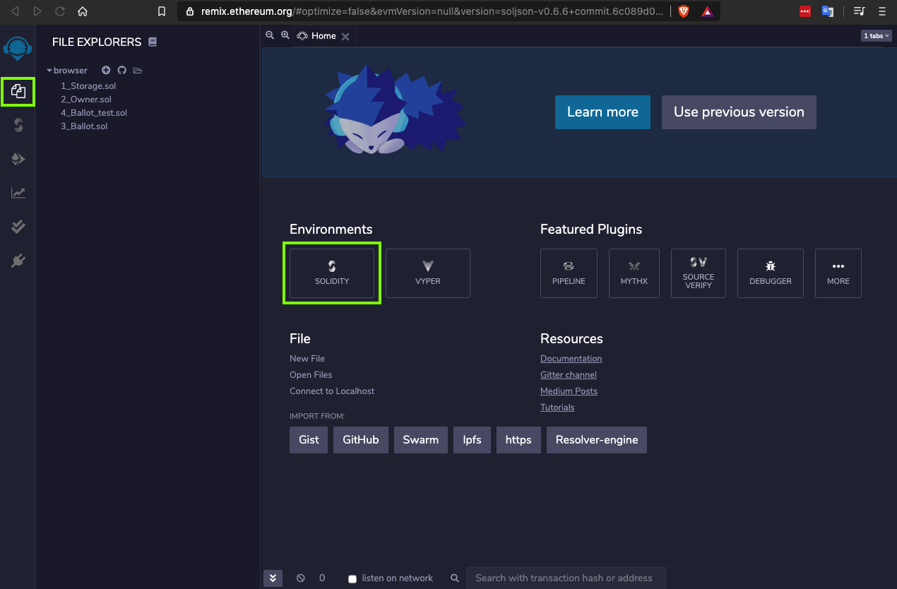
Task: Click the More plugins button
Action: [838, 273]
